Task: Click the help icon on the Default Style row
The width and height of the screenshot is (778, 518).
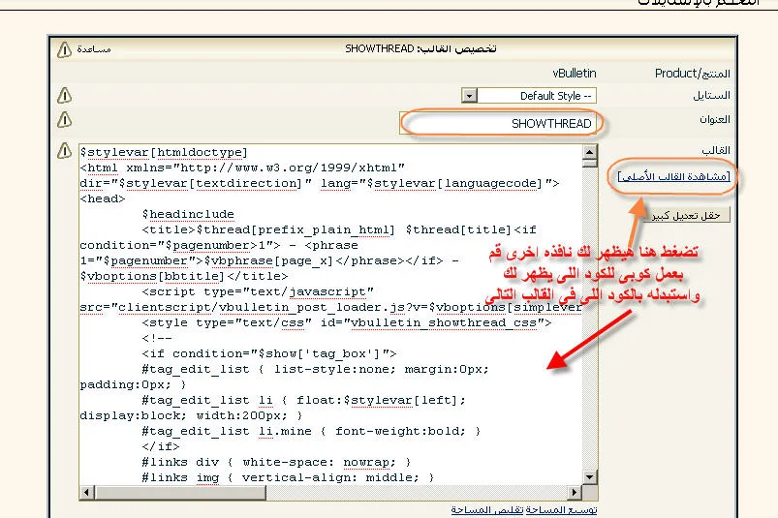Action: (x=64, y=95)
